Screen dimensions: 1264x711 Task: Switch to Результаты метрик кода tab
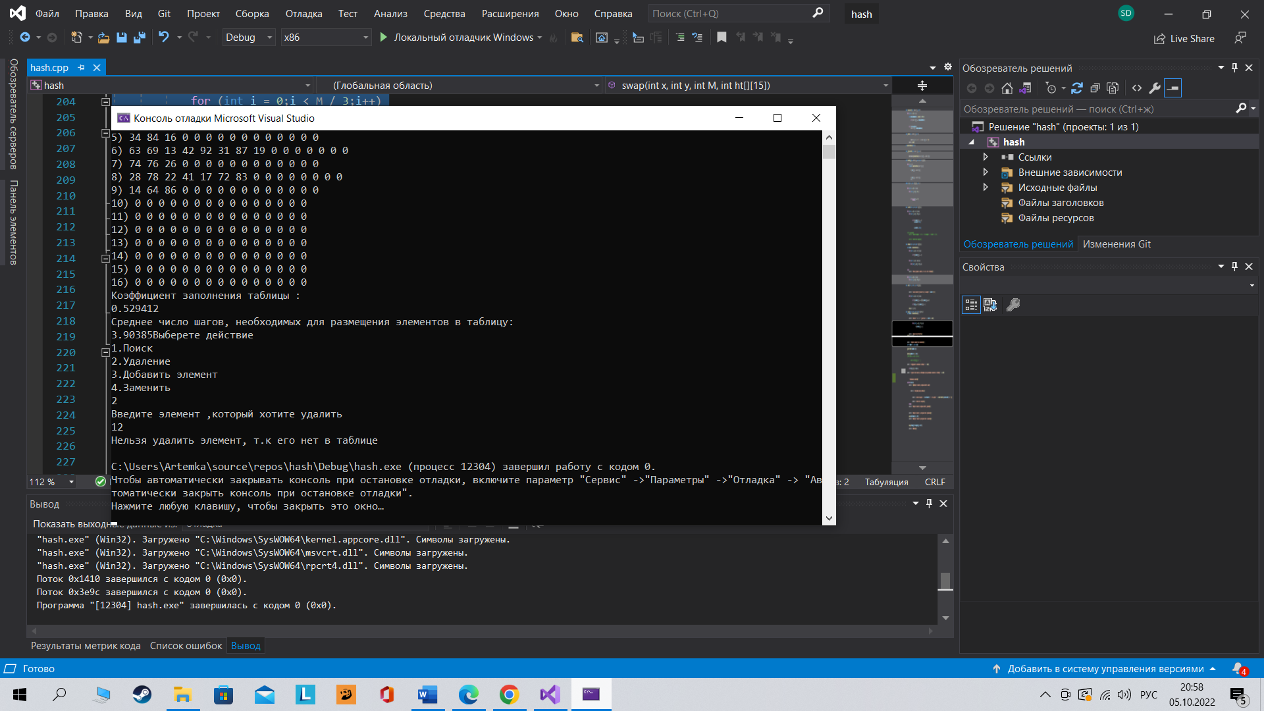tap(86, 646)
